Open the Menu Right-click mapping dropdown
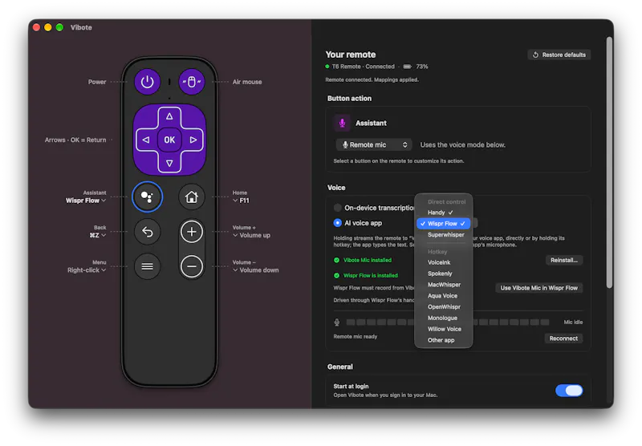The width and height of the screenshot is (642, 446). point(87,270)
